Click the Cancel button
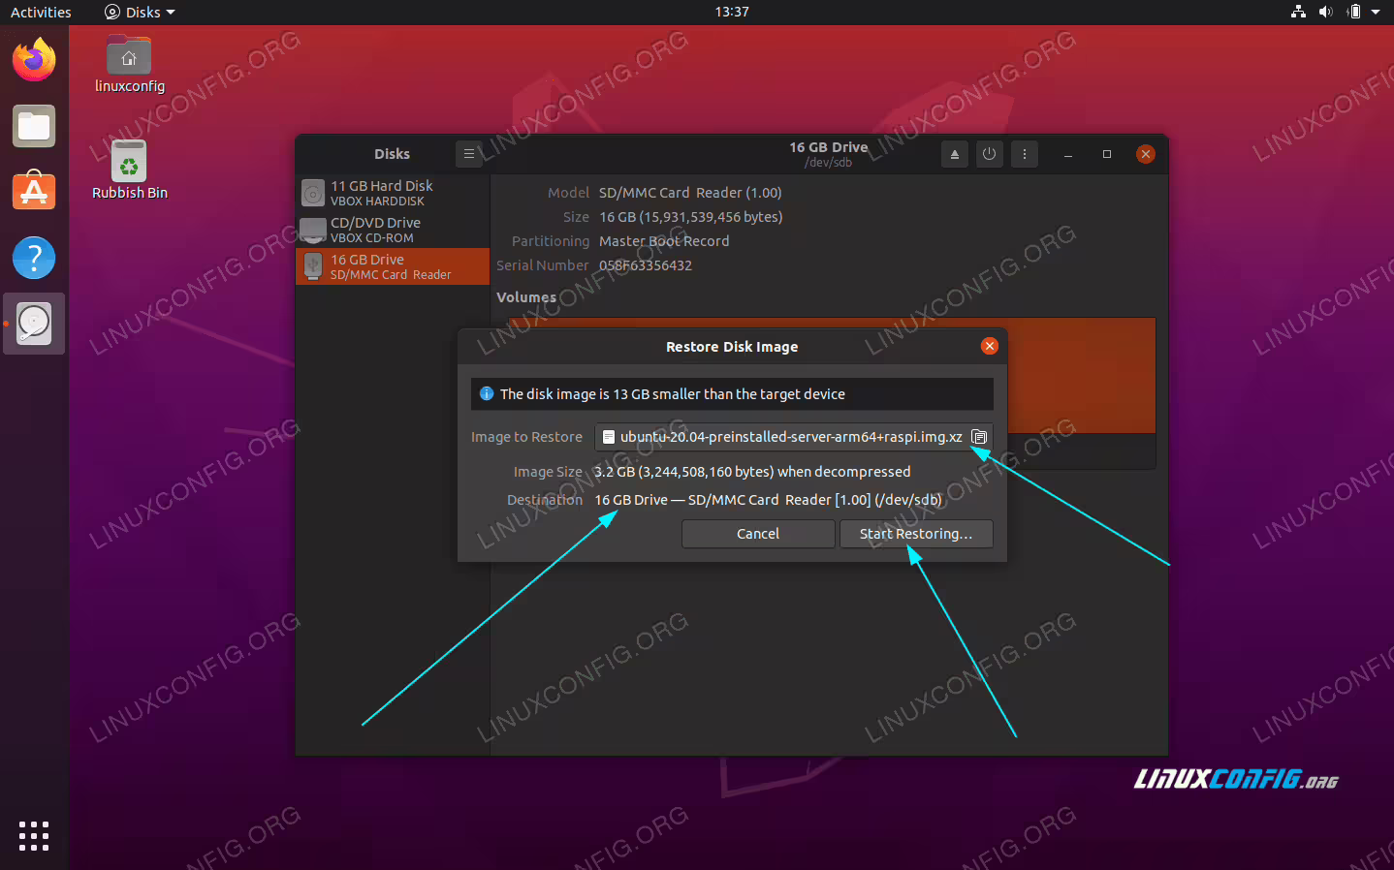This screenshot has width=1394, height=870. pos(758,534)
